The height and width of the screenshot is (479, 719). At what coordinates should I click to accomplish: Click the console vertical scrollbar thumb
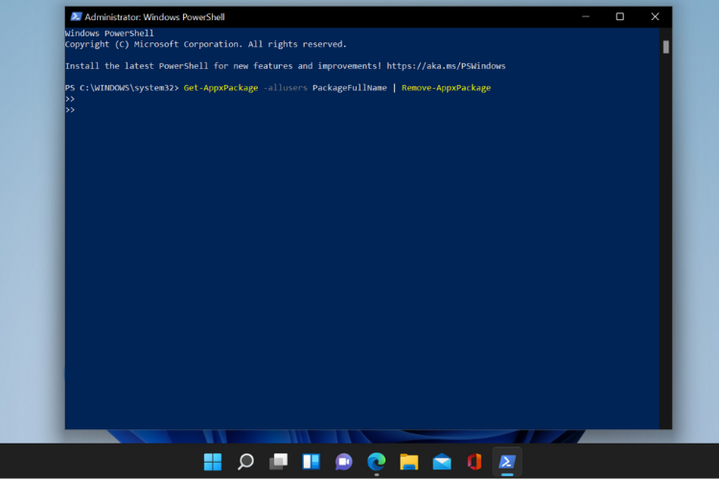[665, 46]
